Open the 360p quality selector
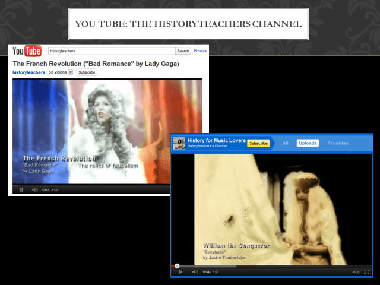 [x=355, y=272]
